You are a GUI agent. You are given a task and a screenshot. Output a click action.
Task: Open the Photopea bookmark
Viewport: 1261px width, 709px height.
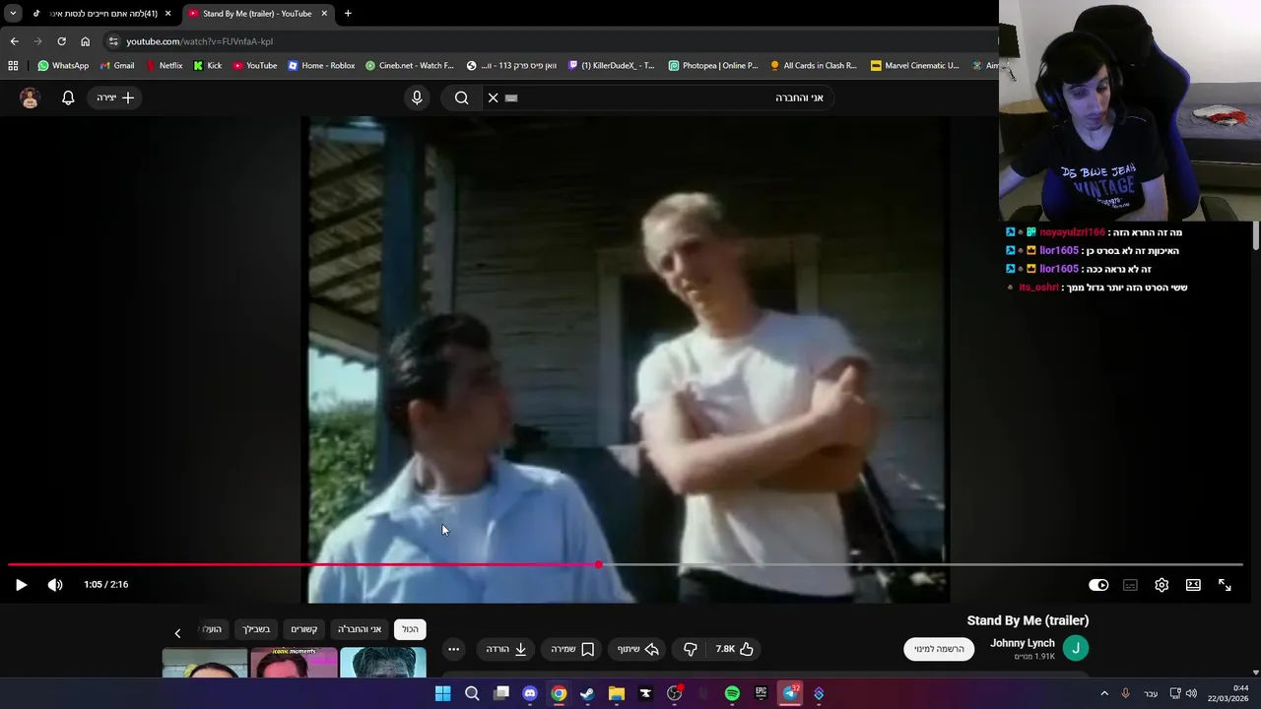713,66
